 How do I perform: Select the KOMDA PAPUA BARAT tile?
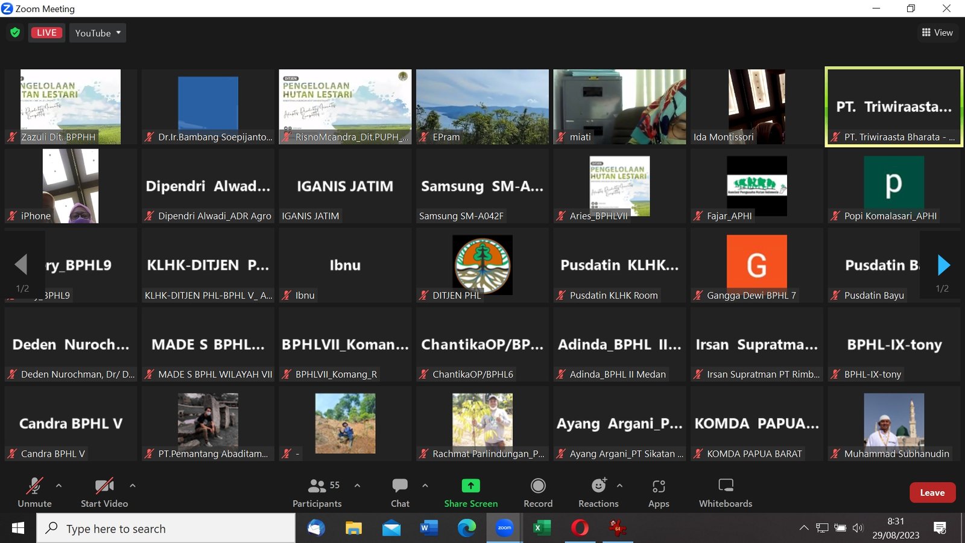[757, 424]
